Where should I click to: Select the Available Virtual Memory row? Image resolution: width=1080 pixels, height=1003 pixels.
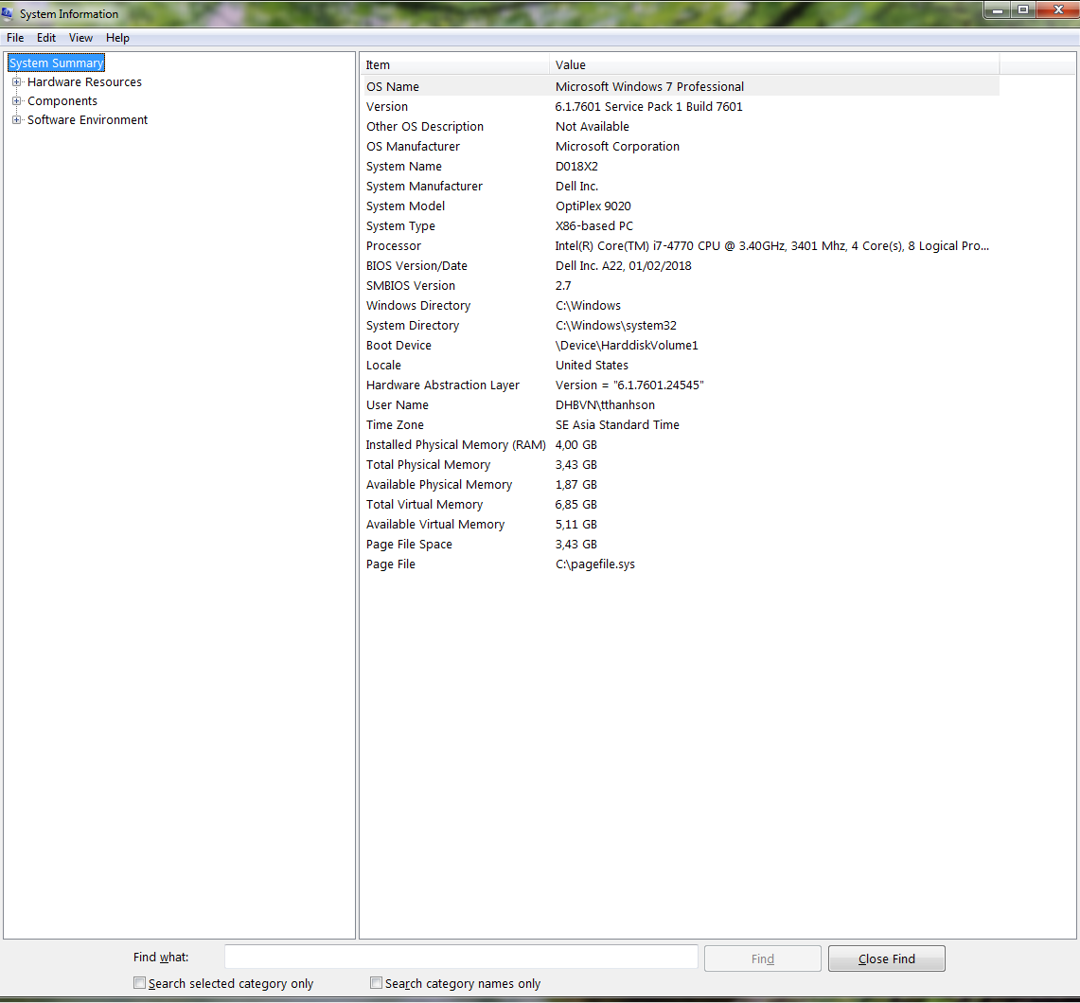[x=681, y=525]
